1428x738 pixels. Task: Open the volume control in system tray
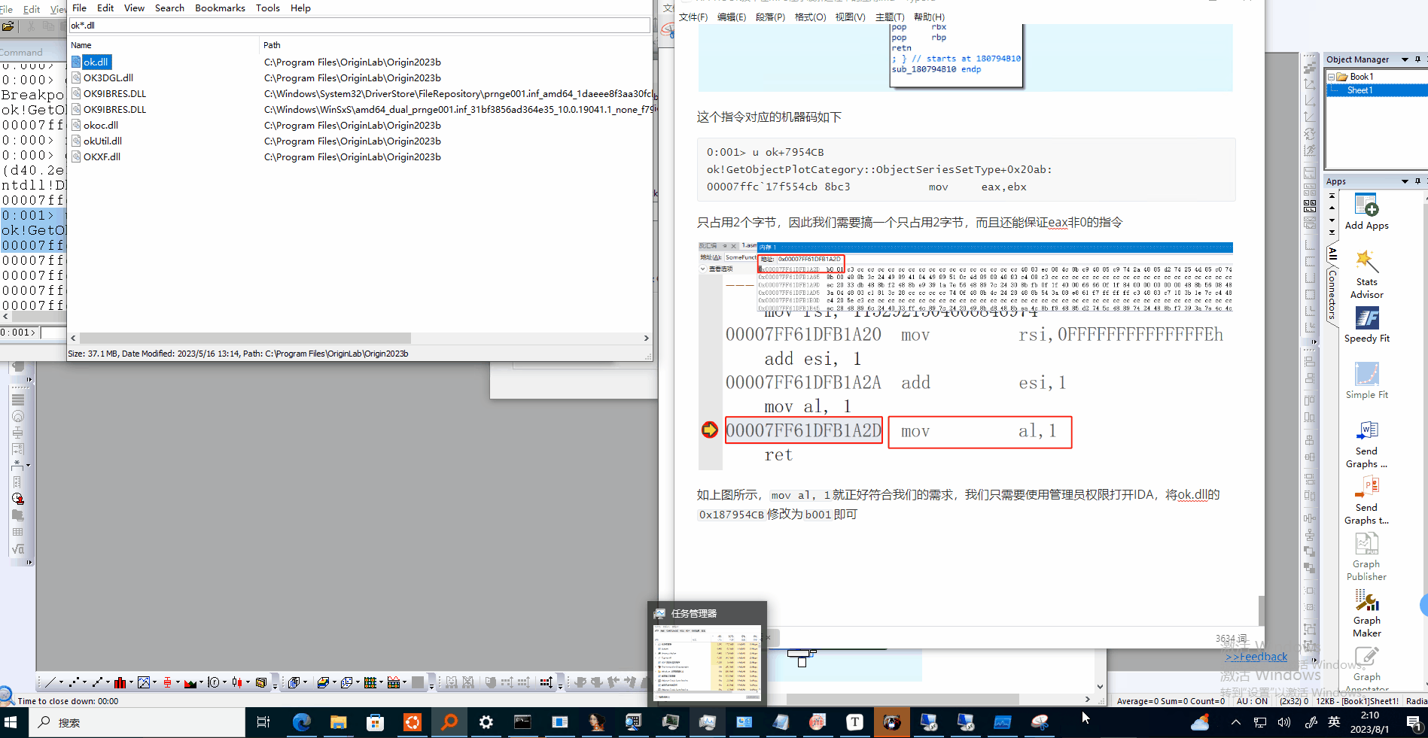[x=1283, y=722]
